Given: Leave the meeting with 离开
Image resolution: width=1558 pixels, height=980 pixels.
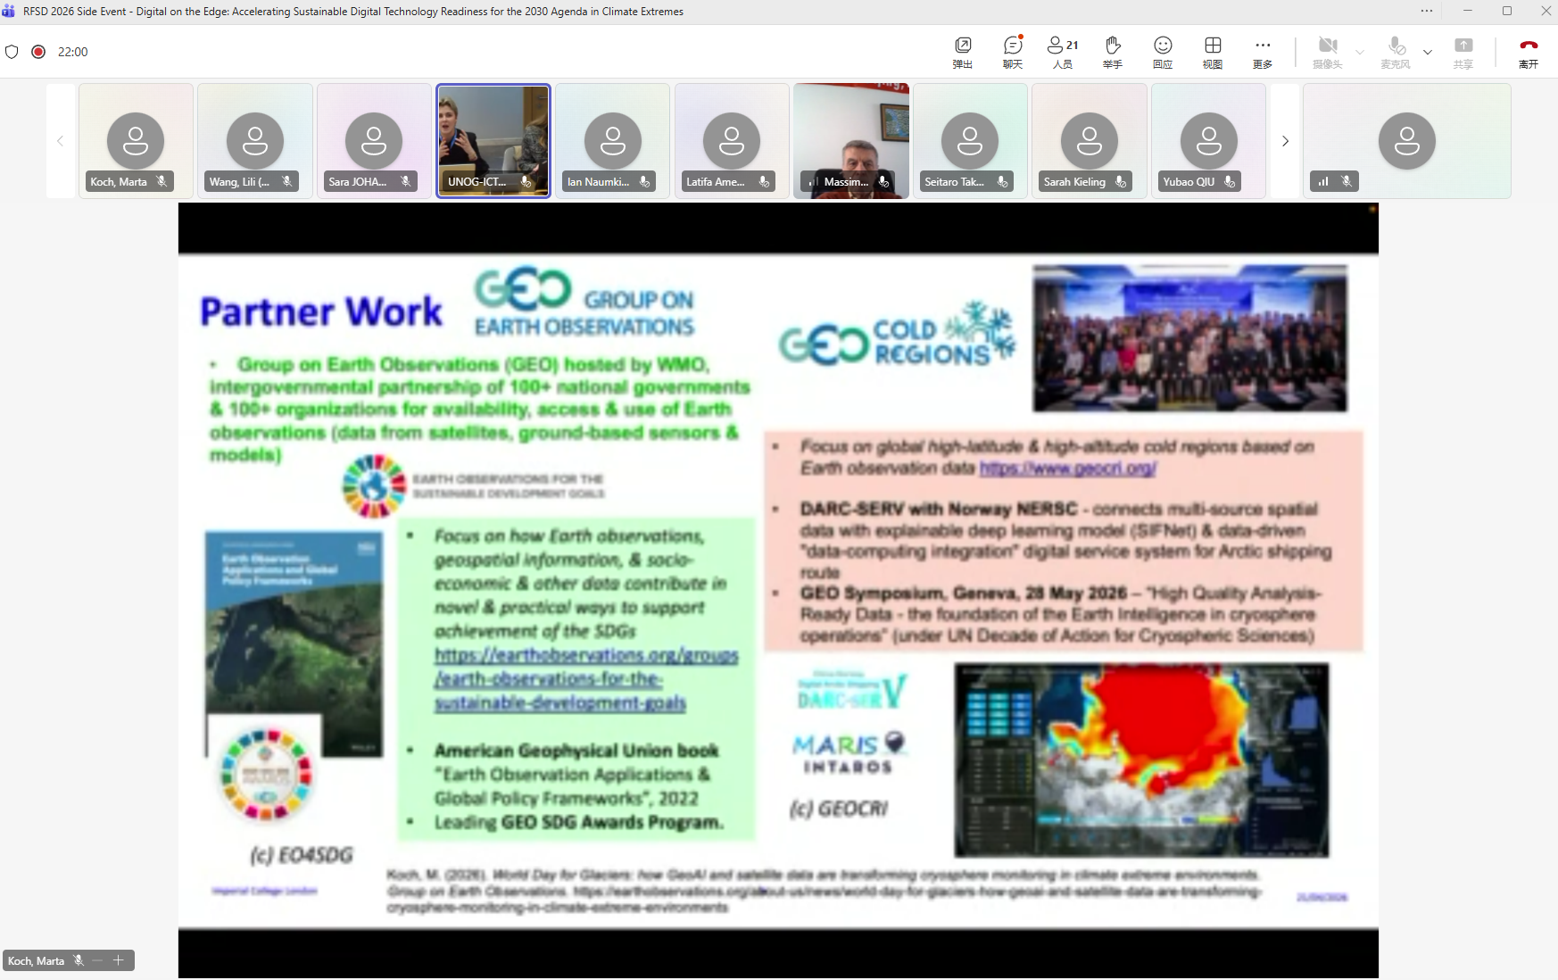Looking at the screenshot, I should (1529, 51).
